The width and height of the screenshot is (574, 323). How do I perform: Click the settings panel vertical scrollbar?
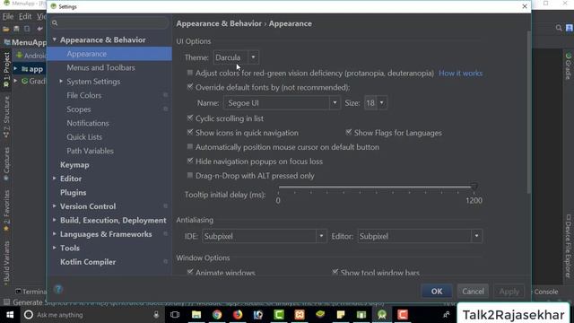pyautogui.click(x=528, y=111)
